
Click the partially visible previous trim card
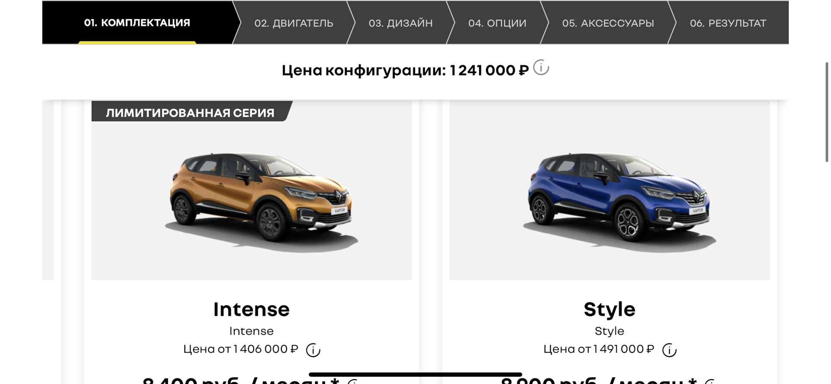(48, 190)
